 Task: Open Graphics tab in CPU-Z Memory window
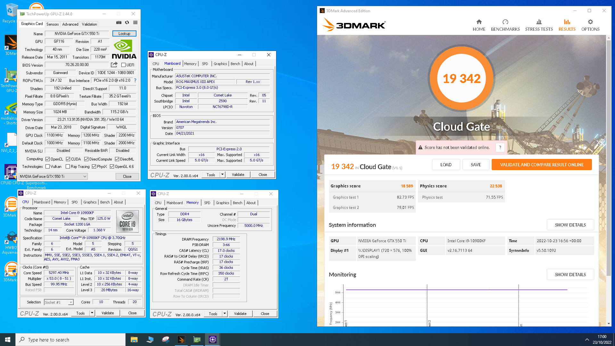[222, 203]
